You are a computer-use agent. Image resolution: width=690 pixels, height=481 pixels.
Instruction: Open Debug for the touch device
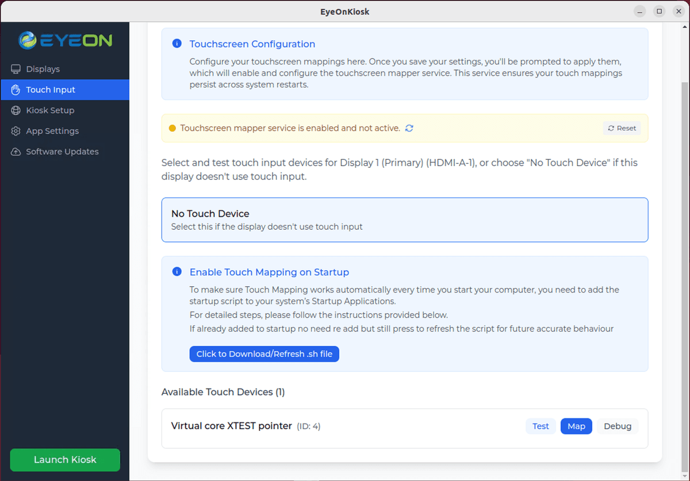[618, 426]
